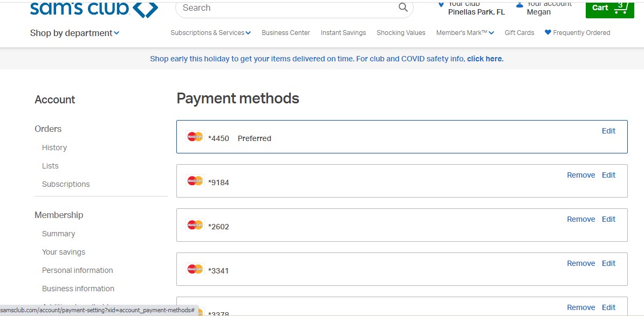Click the Mastercard icon for card *3341
This screenshot has height=316, width=644.
(195, 269)
